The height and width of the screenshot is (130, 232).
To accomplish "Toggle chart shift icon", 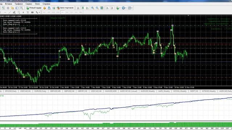I will (112, 8).
